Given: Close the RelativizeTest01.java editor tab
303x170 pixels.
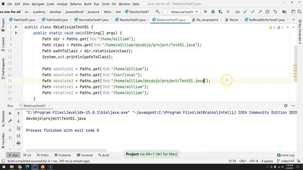Looking at the screenshot, I should tap(188, 20).
